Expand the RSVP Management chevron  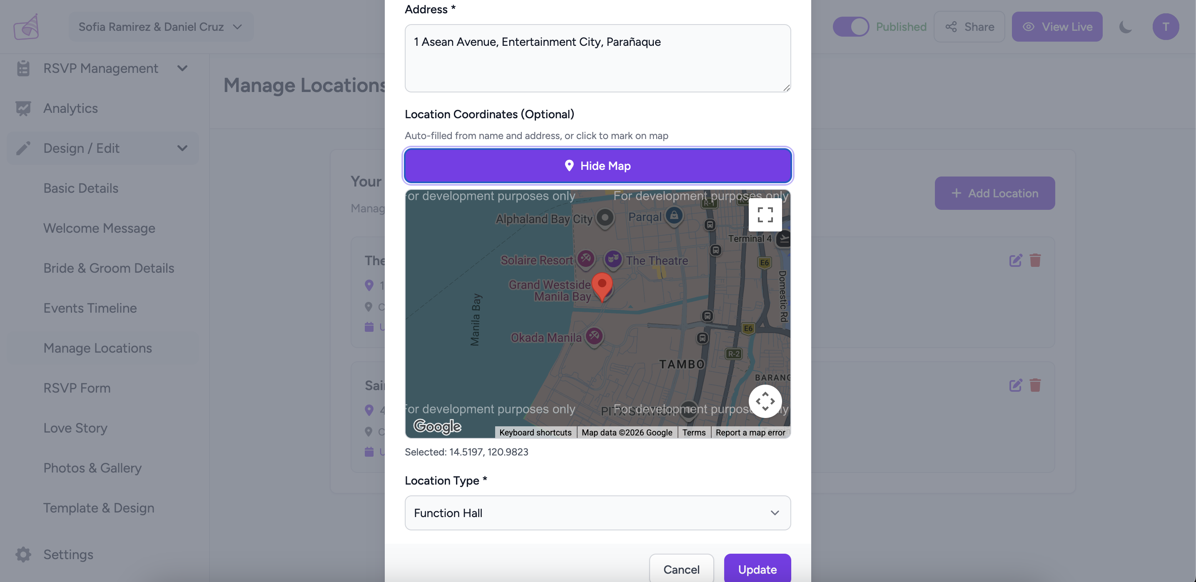point(182,68)
